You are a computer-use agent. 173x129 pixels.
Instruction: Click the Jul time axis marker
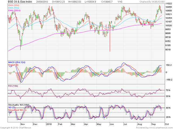(x=125, y=124)
